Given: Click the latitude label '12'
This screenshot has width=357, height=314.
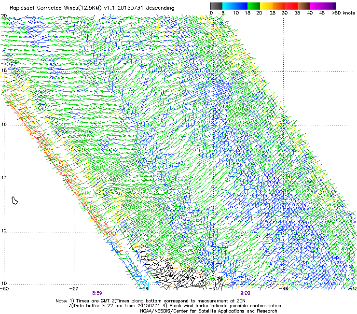Looking at the screenshot, I should pyautogui.click(x=4, y=231).
